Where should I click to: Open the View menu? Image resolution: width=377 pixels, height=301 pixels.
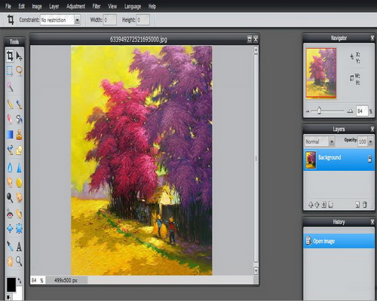click(x=112, y=6)
